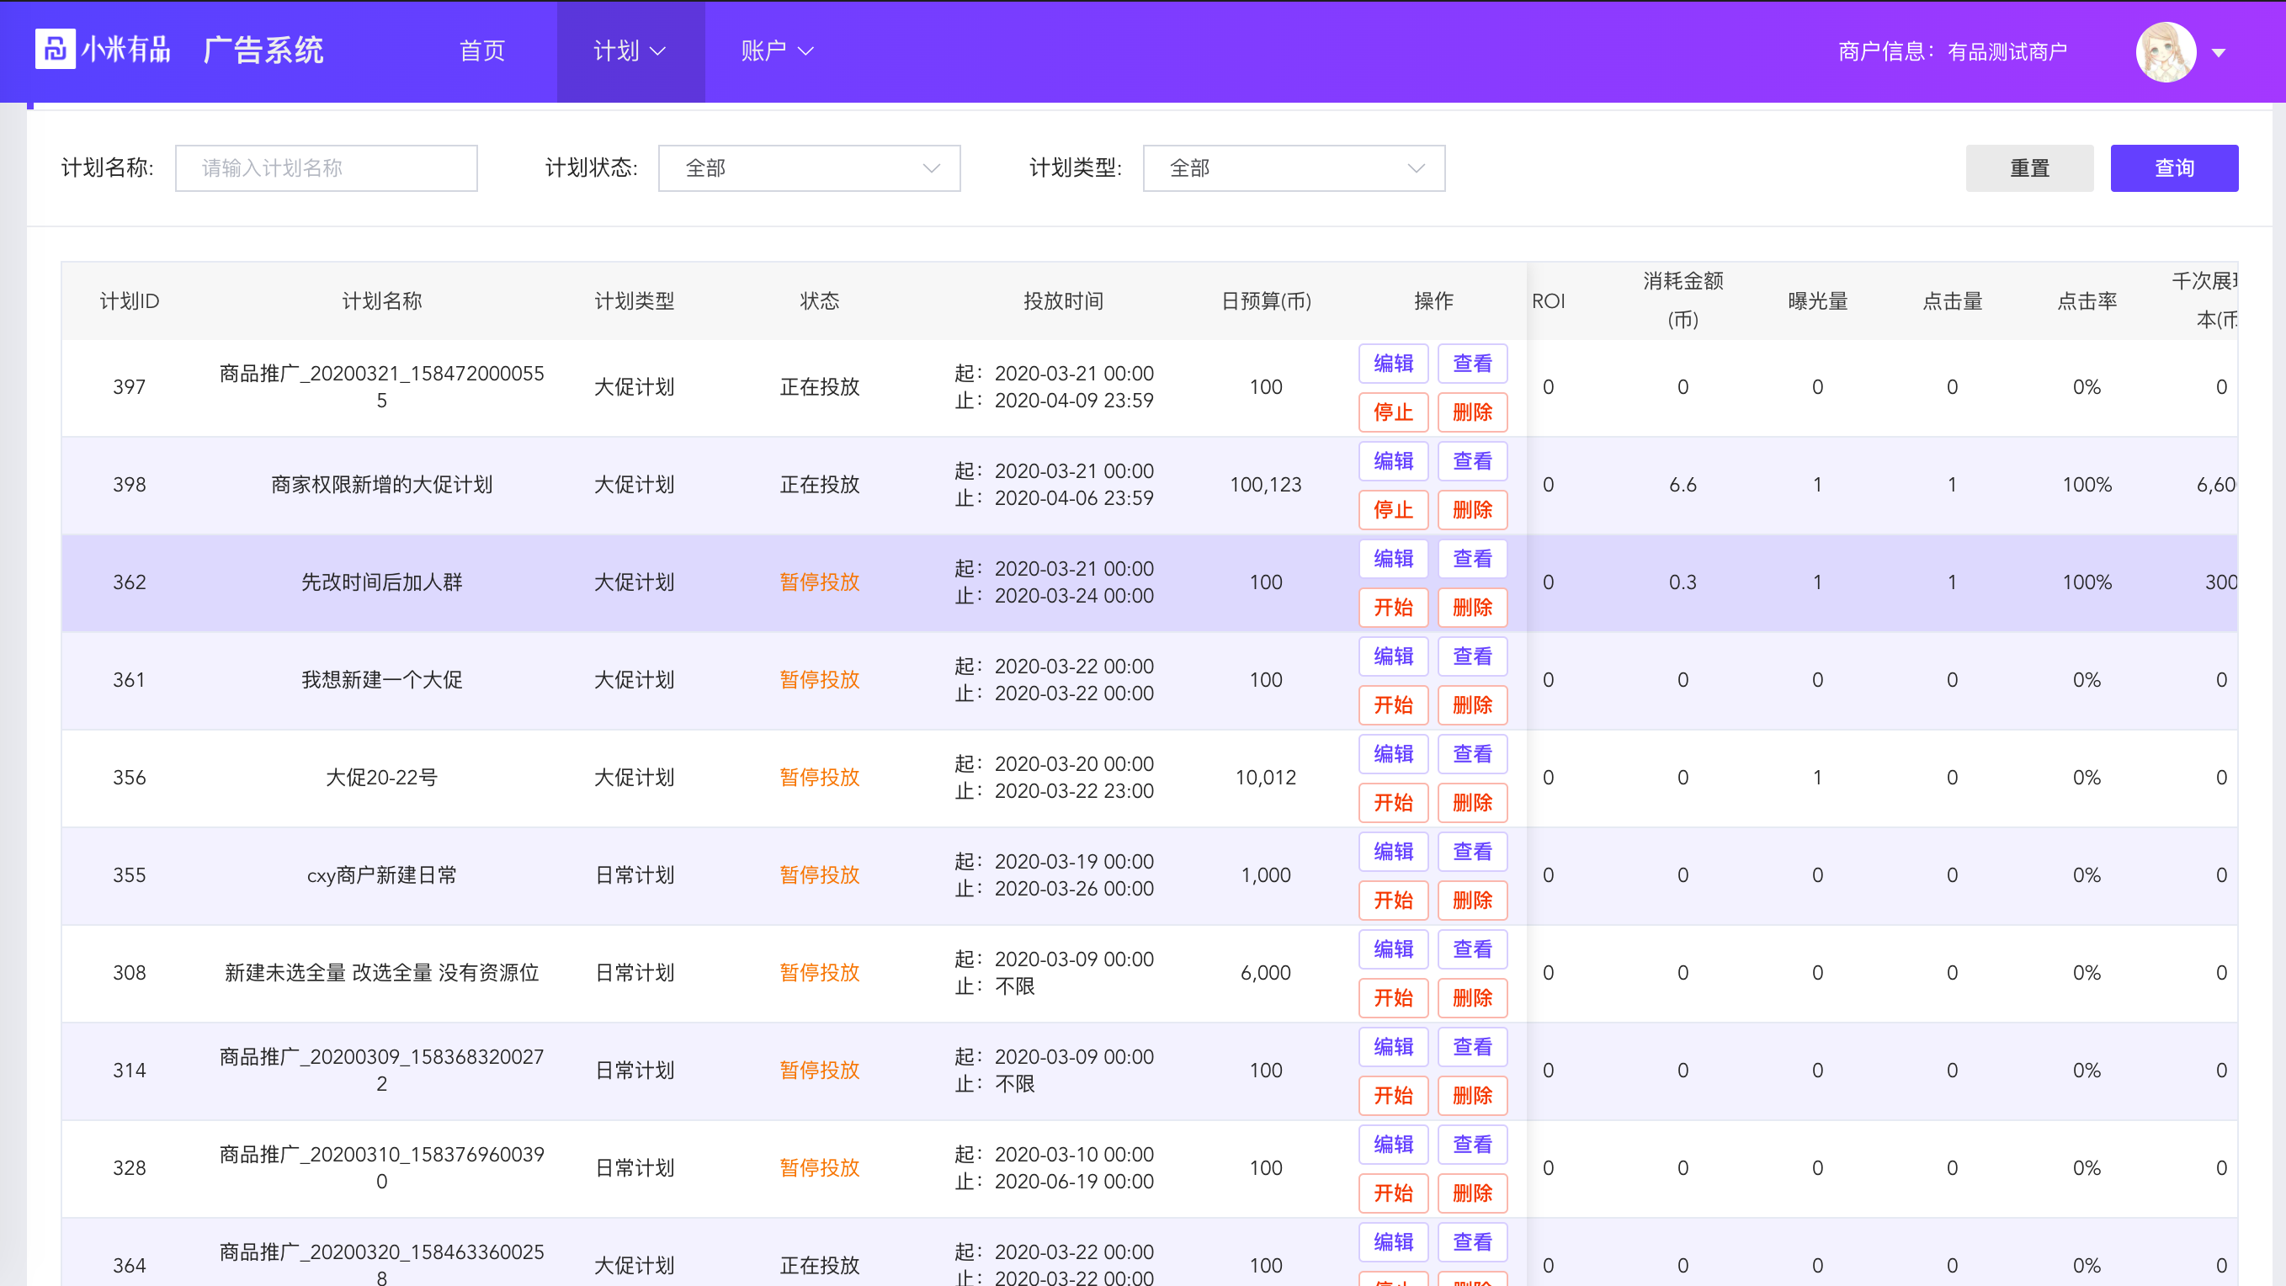Focus the 计划名称 search input
2286x1286 pixels.
pos(326,167)
